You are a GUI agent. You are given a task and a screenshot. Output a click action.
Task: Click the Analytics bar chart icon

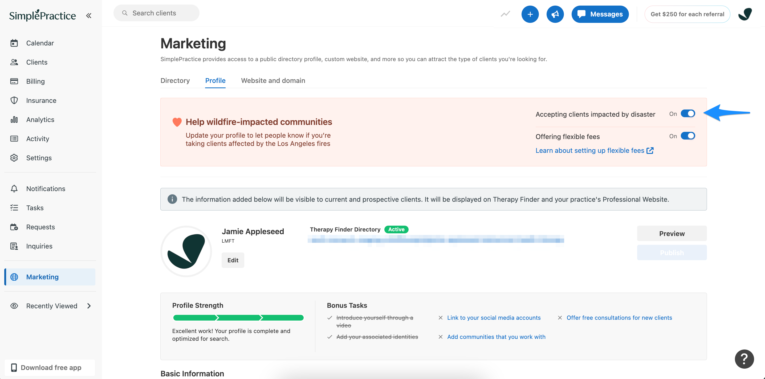14,119
